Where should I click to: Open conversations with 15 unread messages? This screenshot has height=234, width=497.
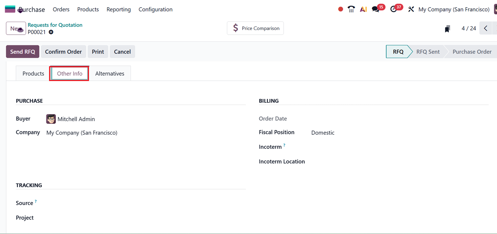(x=376, y=9)
